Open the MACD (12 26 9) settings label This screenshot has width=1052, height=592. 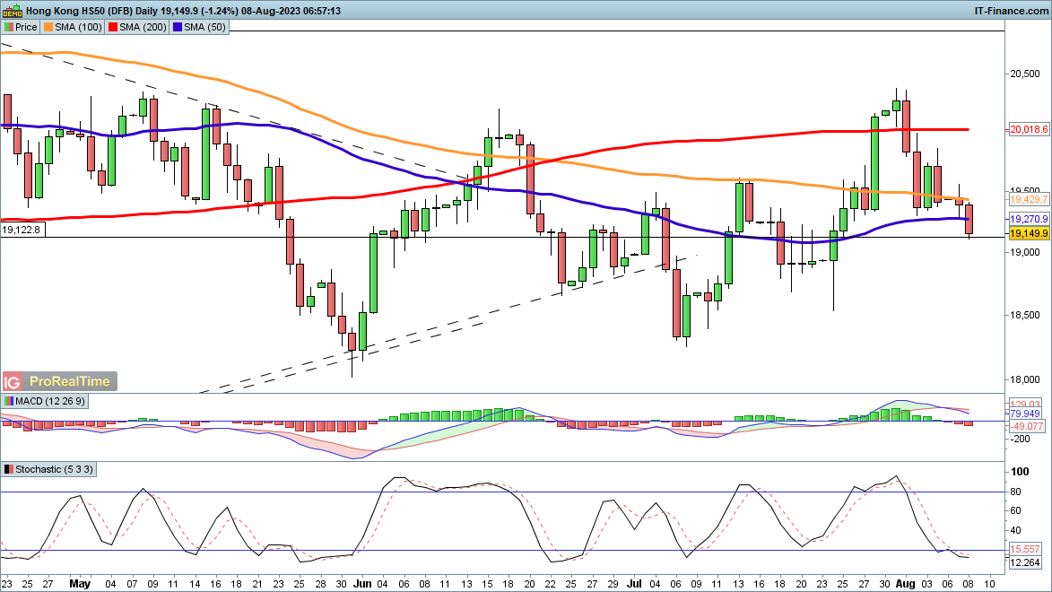(x=50, y=401)
